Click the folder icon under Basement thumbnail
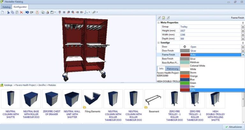 click(x=146, y=107)
